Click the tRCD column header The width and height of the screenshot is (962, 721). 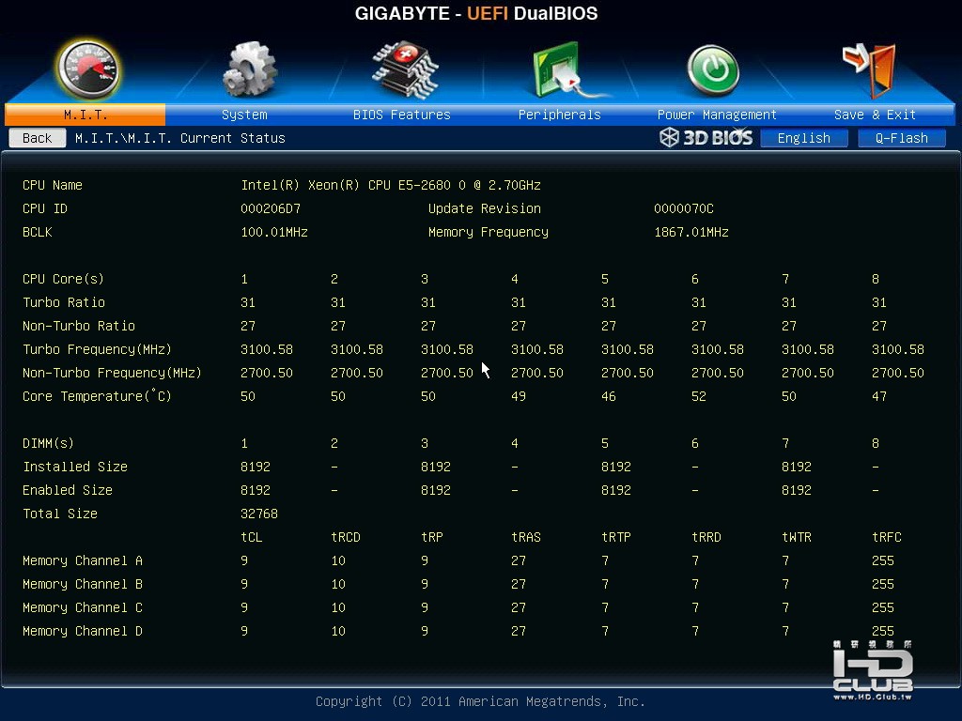[346, 537]
